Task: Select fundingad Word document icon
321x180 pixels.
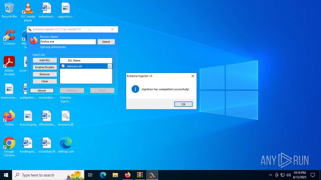Action: pyautogui.click(x=28, y=145)
